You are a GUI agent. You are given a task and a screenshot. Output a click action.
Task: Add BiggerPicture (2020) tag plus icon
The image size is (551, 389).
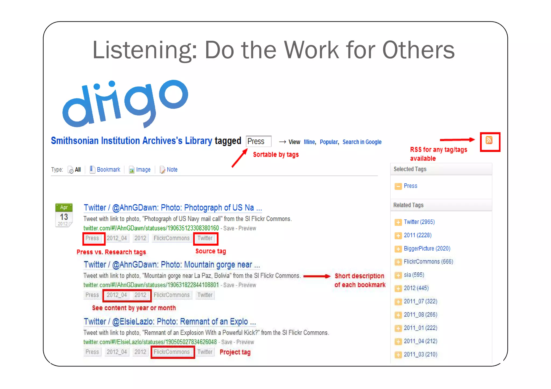click(398, 249)
